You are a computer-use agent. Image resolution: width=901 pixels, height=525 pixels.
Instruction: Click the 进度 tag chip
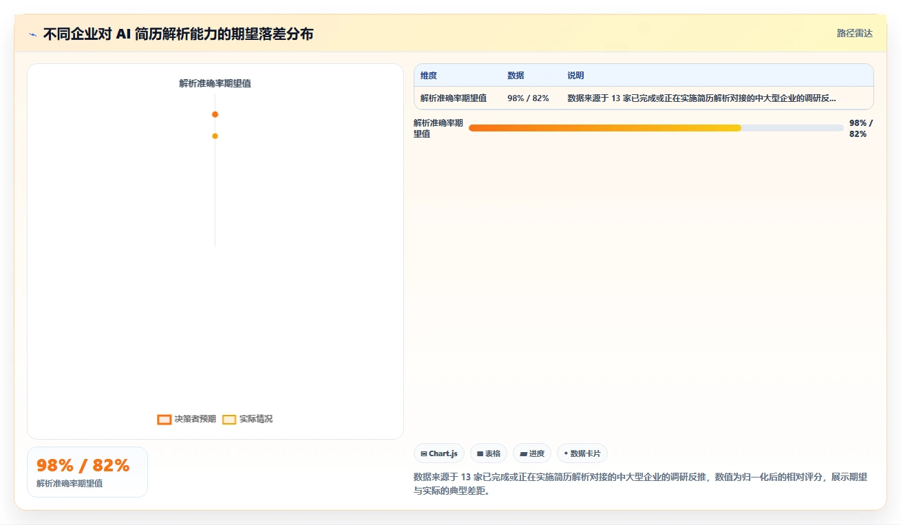pos(532,453)
